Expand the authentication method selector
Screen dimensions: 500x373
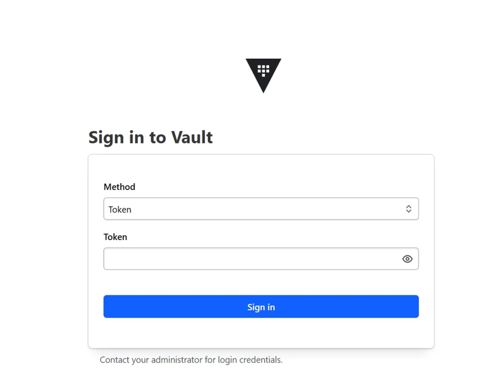click(261, 209)
